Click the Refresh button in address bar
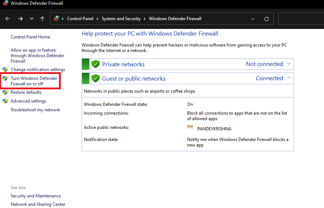324x208 pixels. pyautogui.click(x=267, y=19)
